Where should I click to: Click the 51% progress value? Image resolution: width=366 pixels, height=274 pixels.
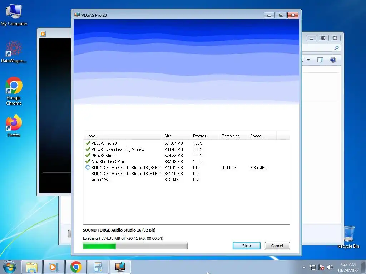pyautogui.click(x=197, y=168)
